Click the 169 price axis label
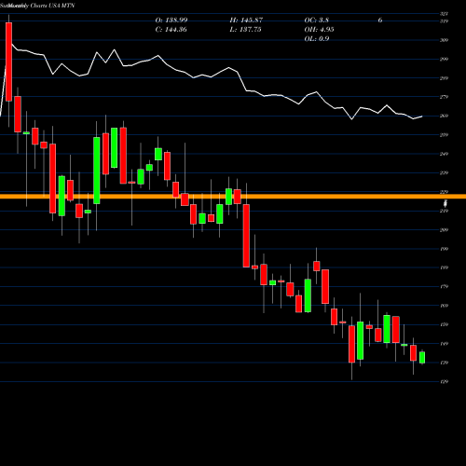Screen dimensions: 466x466 (x=444, y=306)
